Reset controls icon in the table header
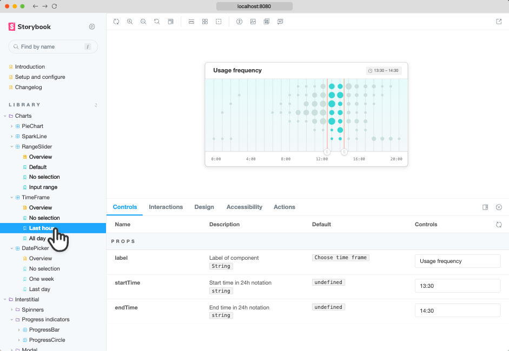The width and height of the screenshot is (509, 351). point(499,224)
